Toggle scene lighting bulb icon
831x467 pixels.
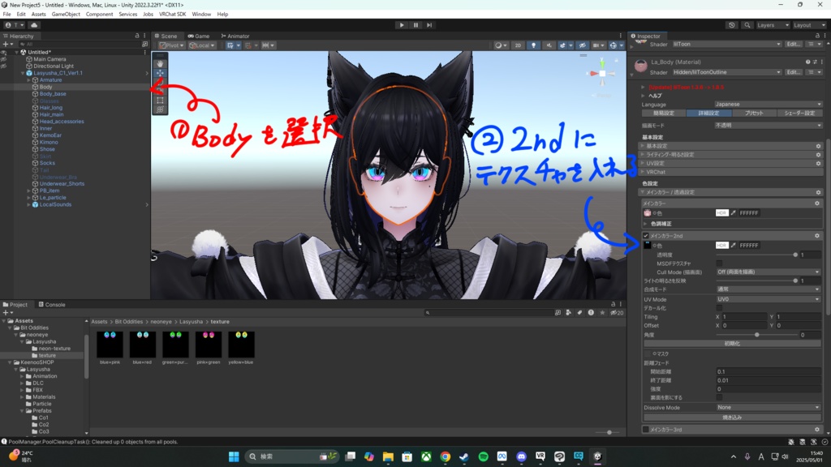coord(534,45)
